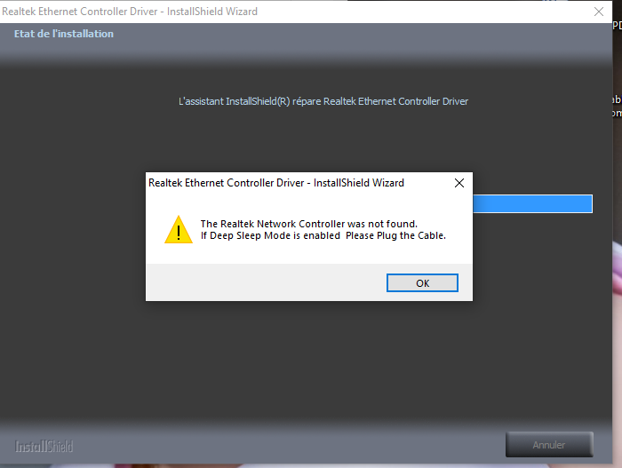Click the main window's title bar caption

tap(130, 12)
